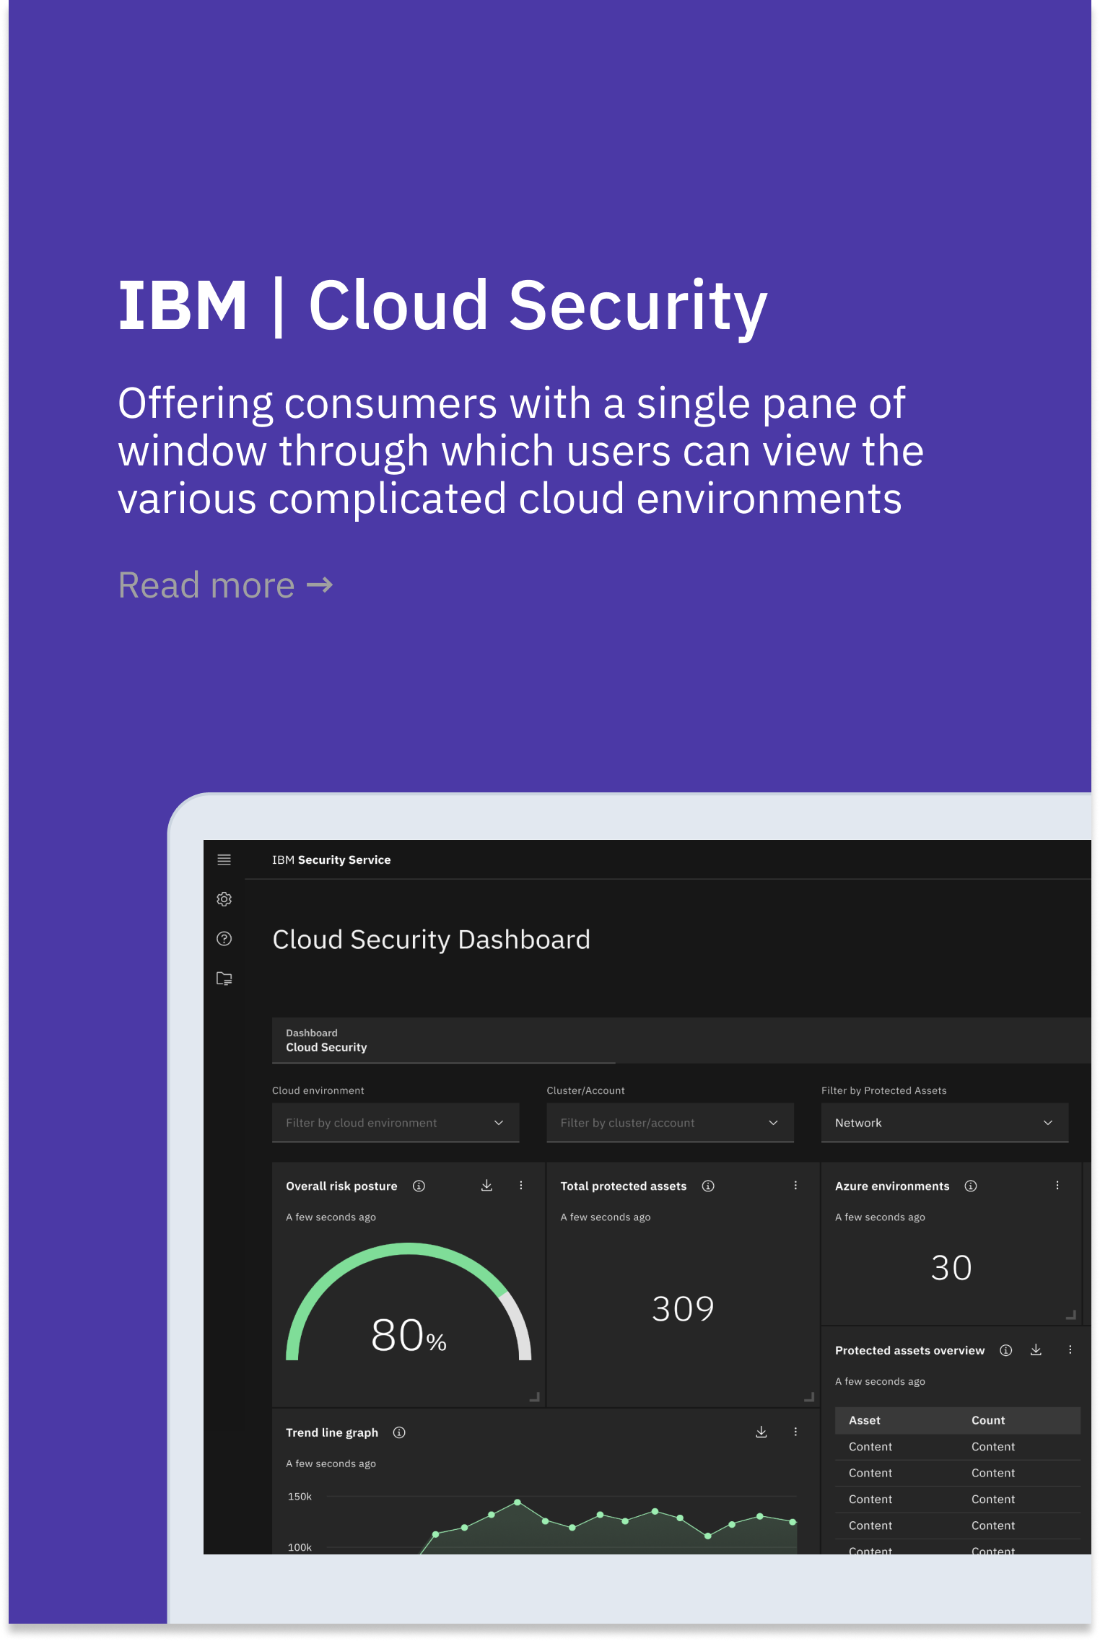Select the Dashboard Cloud Security tab
1100x1641 pixels.
(443, 1041)
